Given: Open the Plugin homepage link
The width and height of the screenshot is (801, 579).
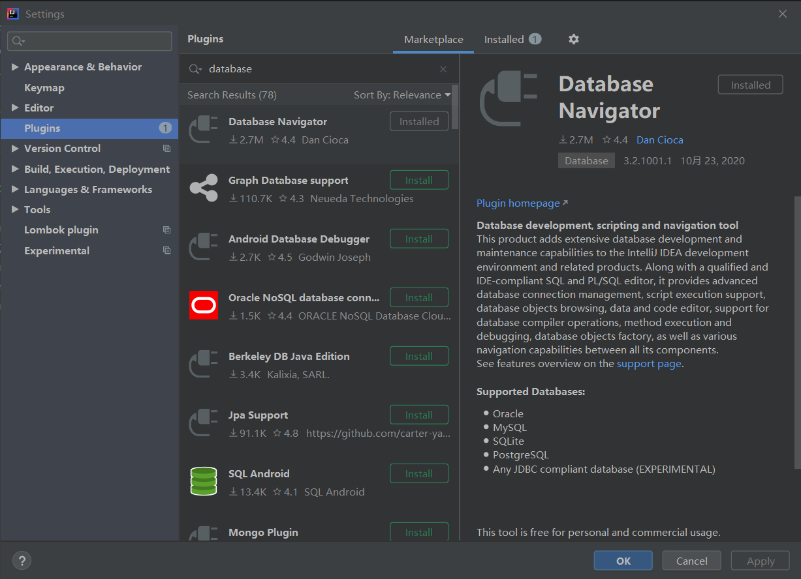Looking at the screenshot, I should pyautogui.click(x=518, y=203).
